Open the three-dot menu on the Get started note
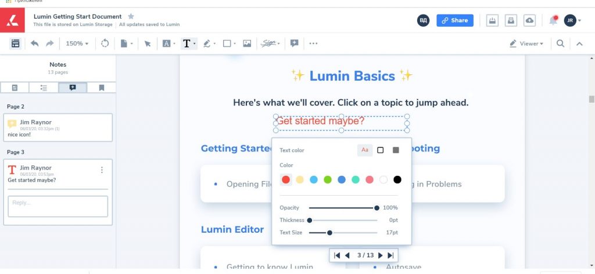Screen dimensions: 595x274 (102, 170)
